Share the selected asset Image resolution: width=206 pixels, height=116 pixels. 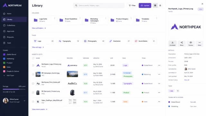182,43
